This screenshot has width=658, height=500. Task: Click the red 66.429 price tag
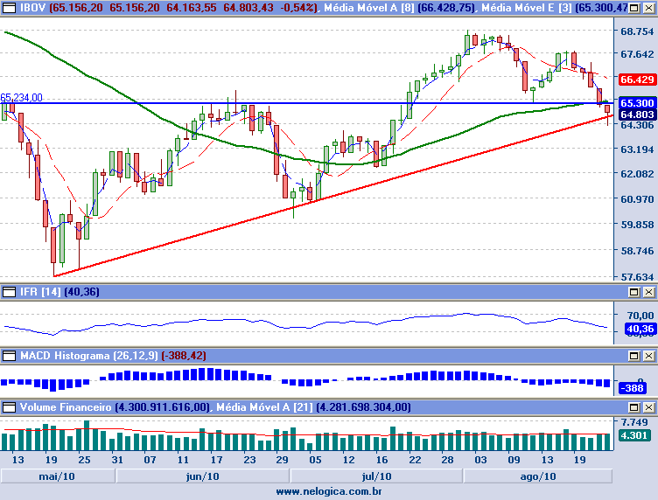637,80
